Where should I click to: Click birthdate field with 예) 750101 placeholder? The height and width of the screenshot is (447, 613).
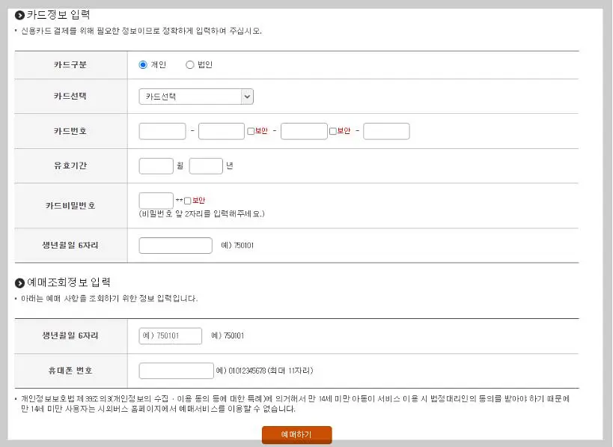point(171,336)
